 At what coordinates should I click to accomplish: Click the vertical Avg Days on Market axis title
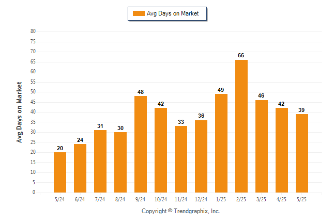(19, 113)
